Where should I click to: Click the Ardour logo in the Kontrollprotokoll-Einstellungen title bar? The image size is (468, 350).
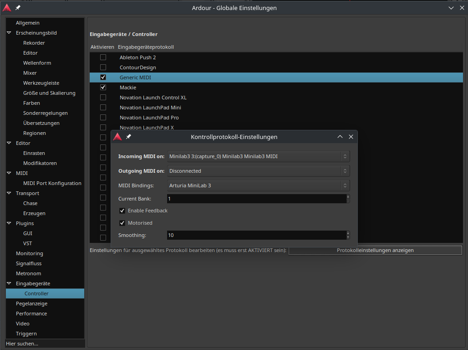click(117, 137)
